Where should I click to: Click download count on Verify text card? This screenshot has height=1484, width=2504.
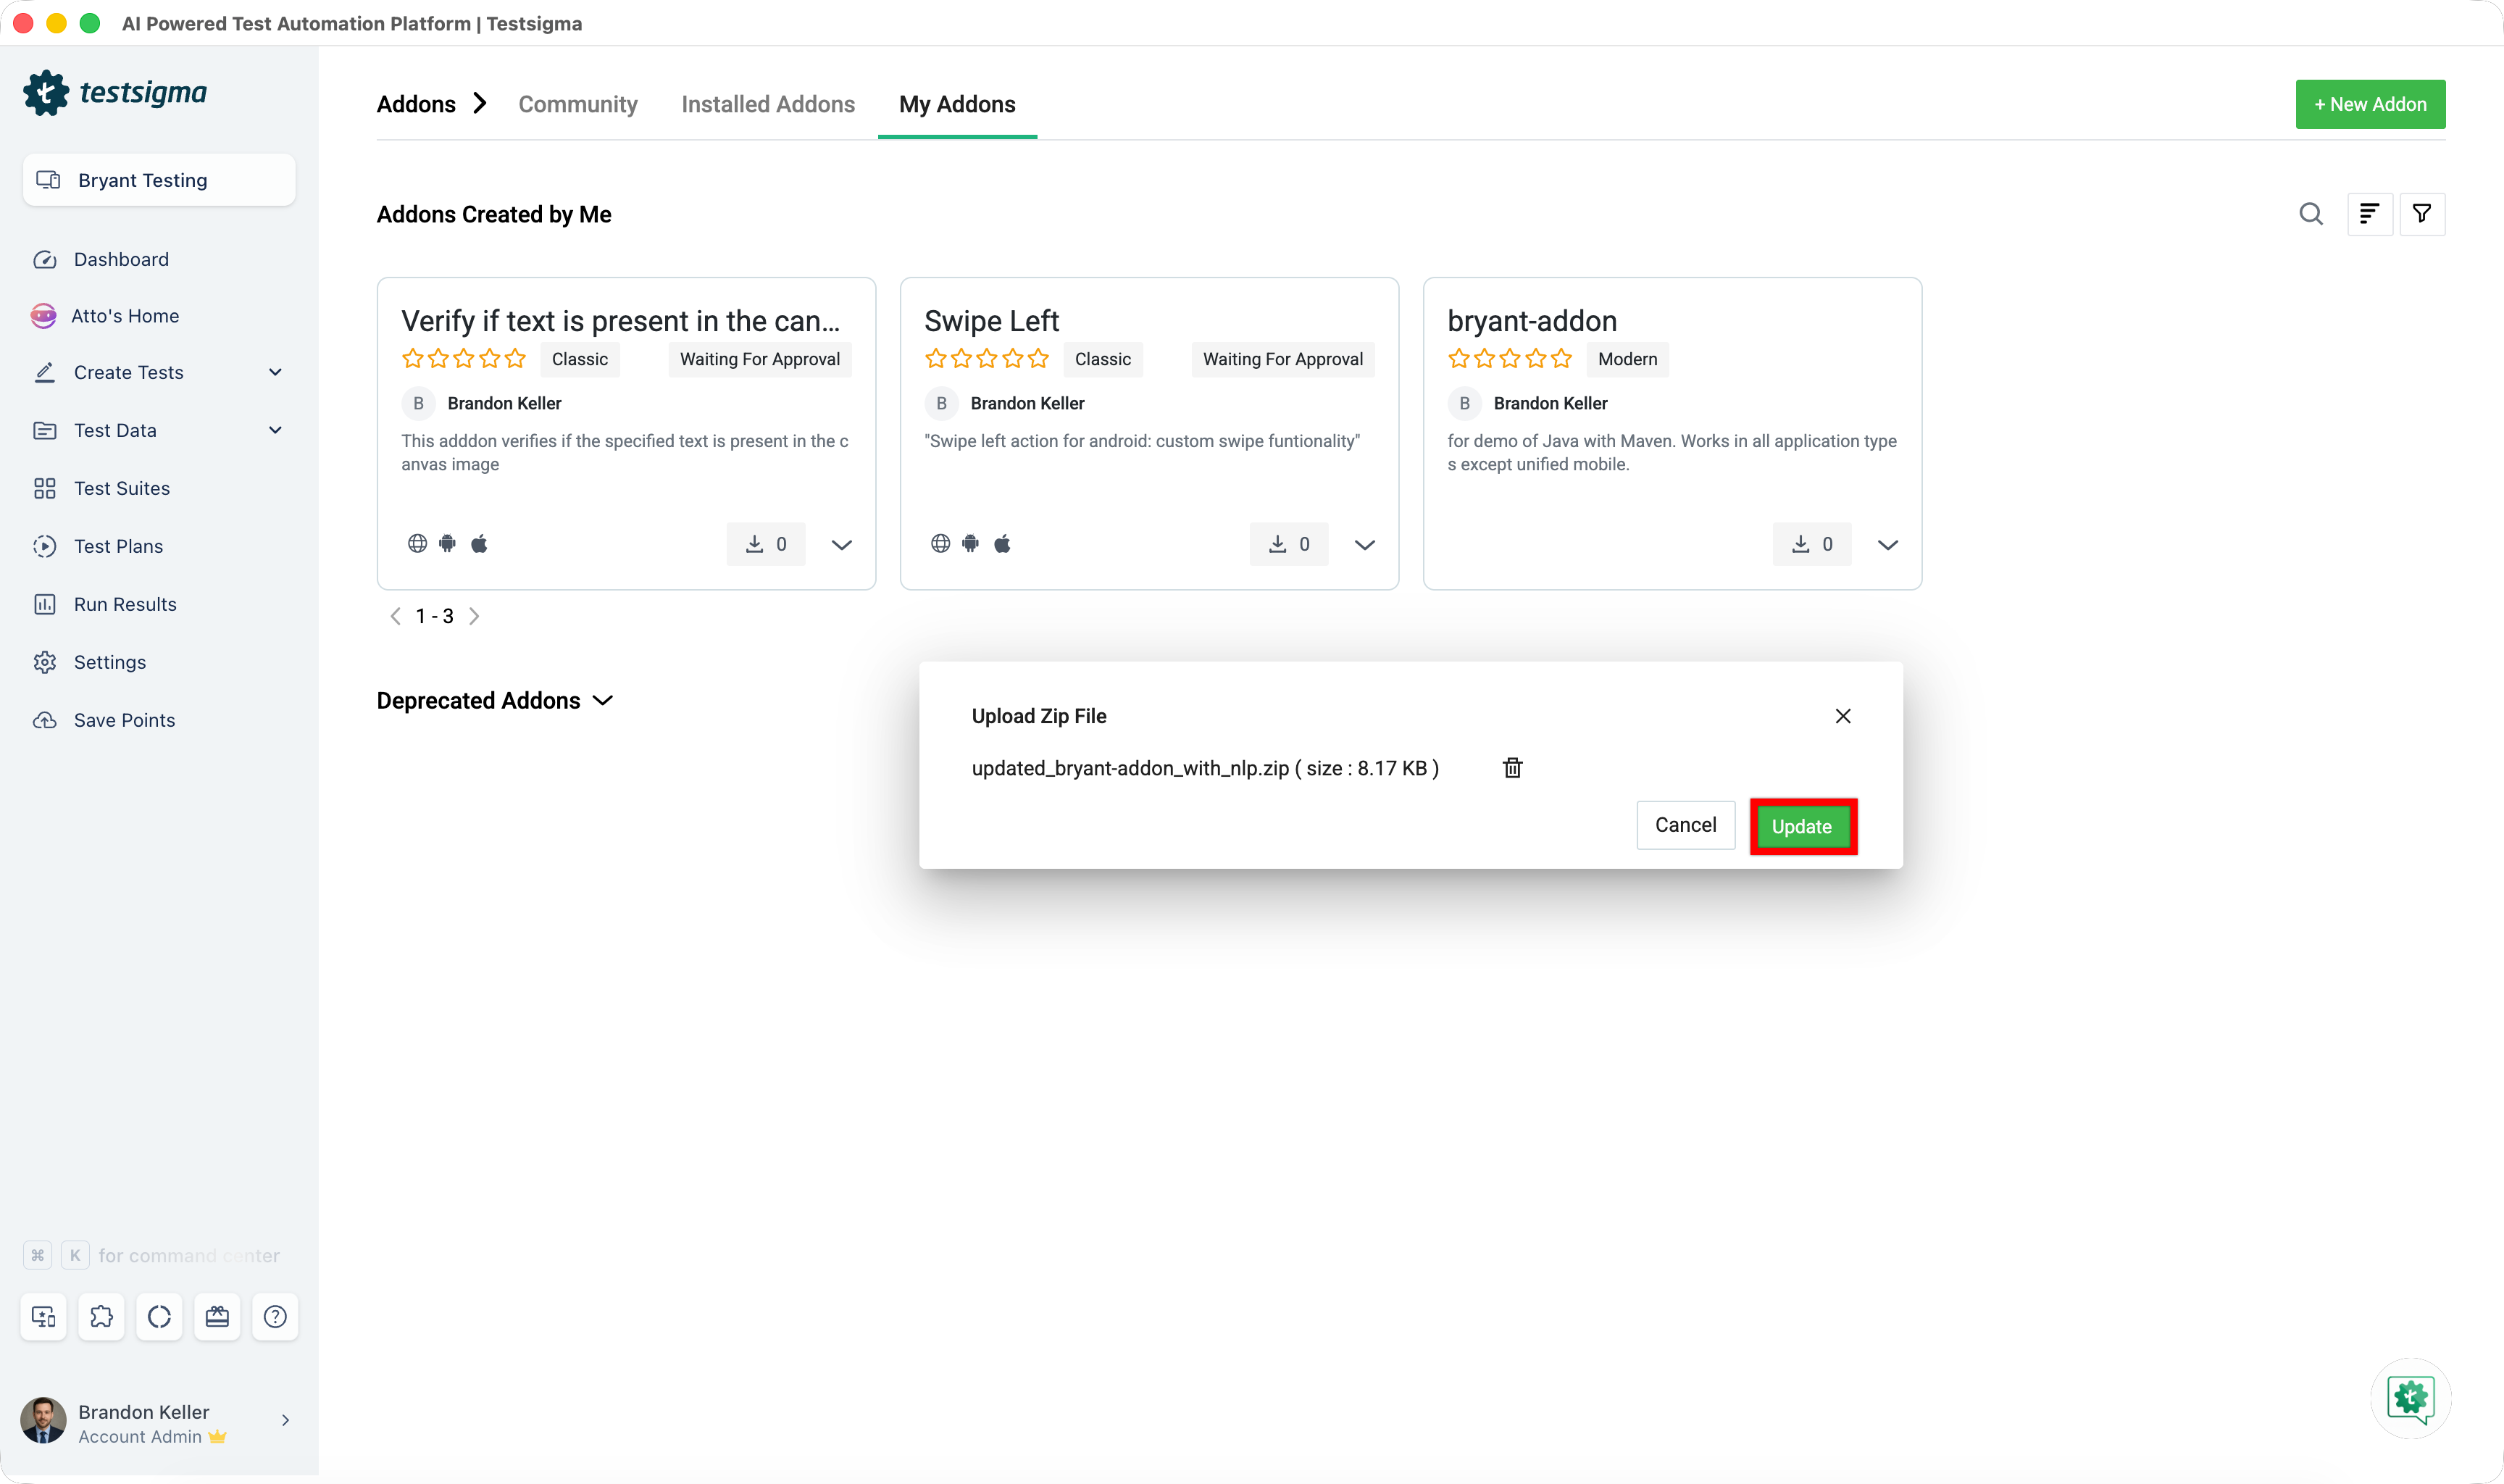pos(766,544)
